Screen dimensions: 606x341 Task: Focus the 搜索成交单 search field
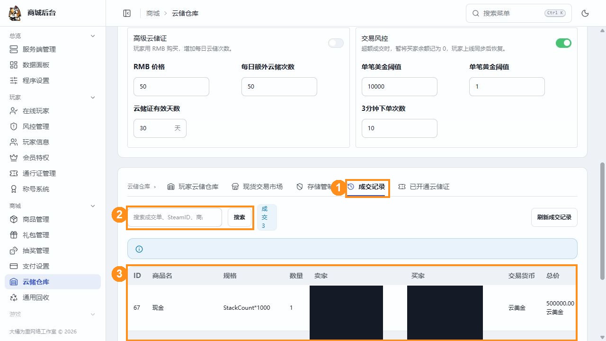point(174,217)
